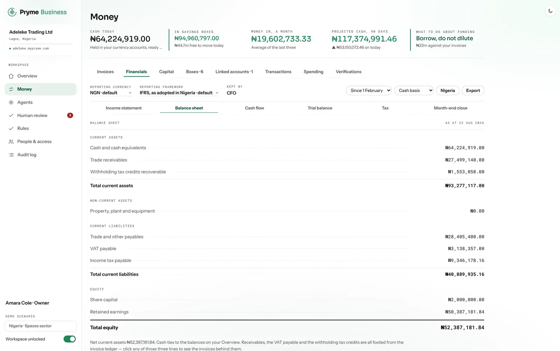Click the Overview home icon
Screen dimensions: 560x351
pos(11,76)
